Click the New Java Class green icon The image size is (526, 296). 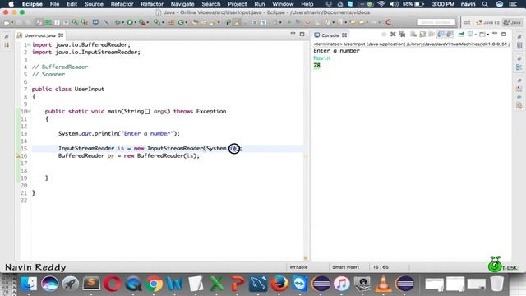tap(181, 22)
